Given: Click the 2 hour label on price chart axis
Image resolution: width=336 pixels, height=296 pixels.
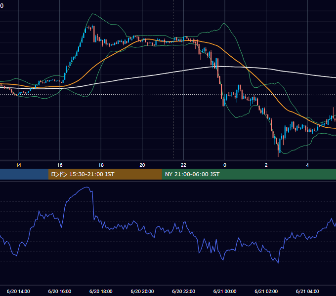Looking at the screenshot, I should (x=266, y=165).
